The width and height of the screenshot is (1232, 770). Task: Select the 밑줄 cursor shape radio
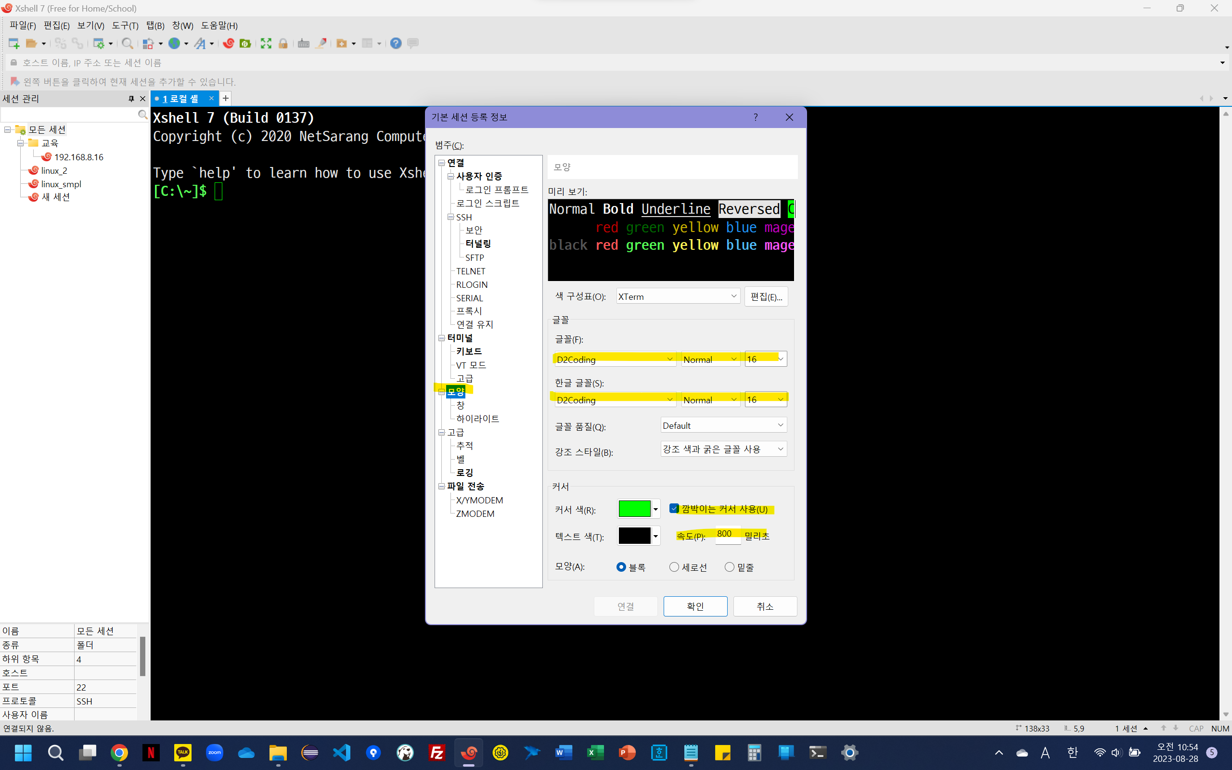point(730,567)
